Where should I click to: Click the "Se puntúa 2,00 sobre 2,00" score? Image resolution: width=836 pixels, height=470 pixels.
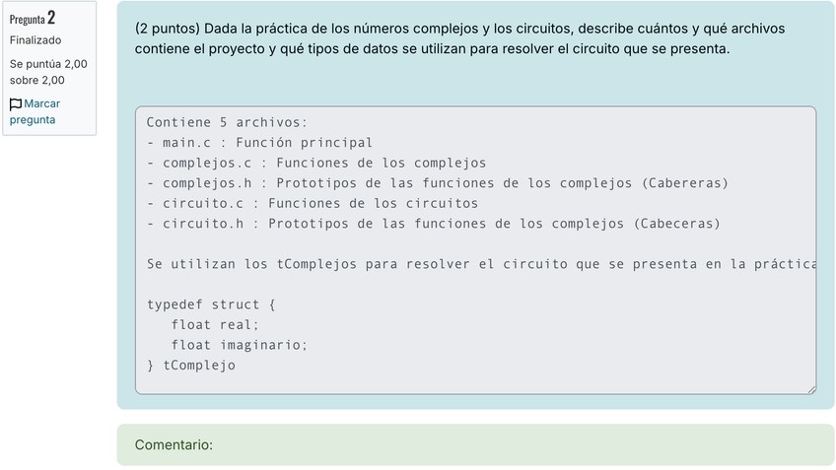tap(48, 72)
